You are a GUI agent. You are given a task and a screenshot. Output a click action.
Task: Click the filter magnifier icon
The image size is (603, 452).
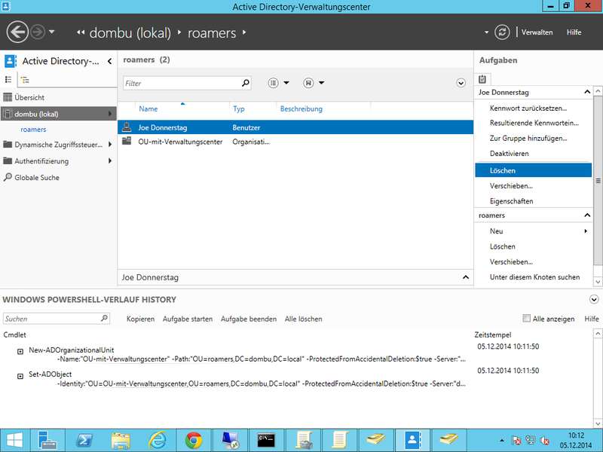pyautogui.click(x=246, y=83)
